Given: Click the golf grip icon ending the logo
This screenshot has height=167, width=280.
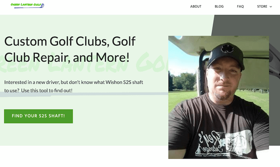Looking at the screenshot, I should click(43, 6).
